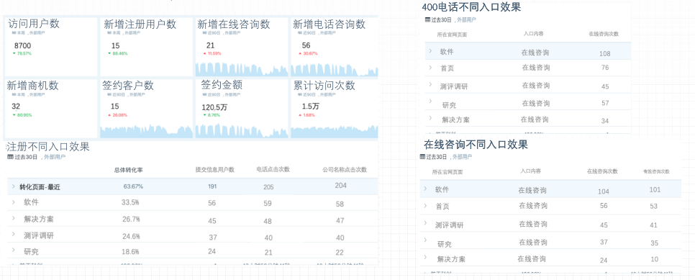Expand the 首页 row in 400电话 table
The image size is (695, 280).
(430, 67)
